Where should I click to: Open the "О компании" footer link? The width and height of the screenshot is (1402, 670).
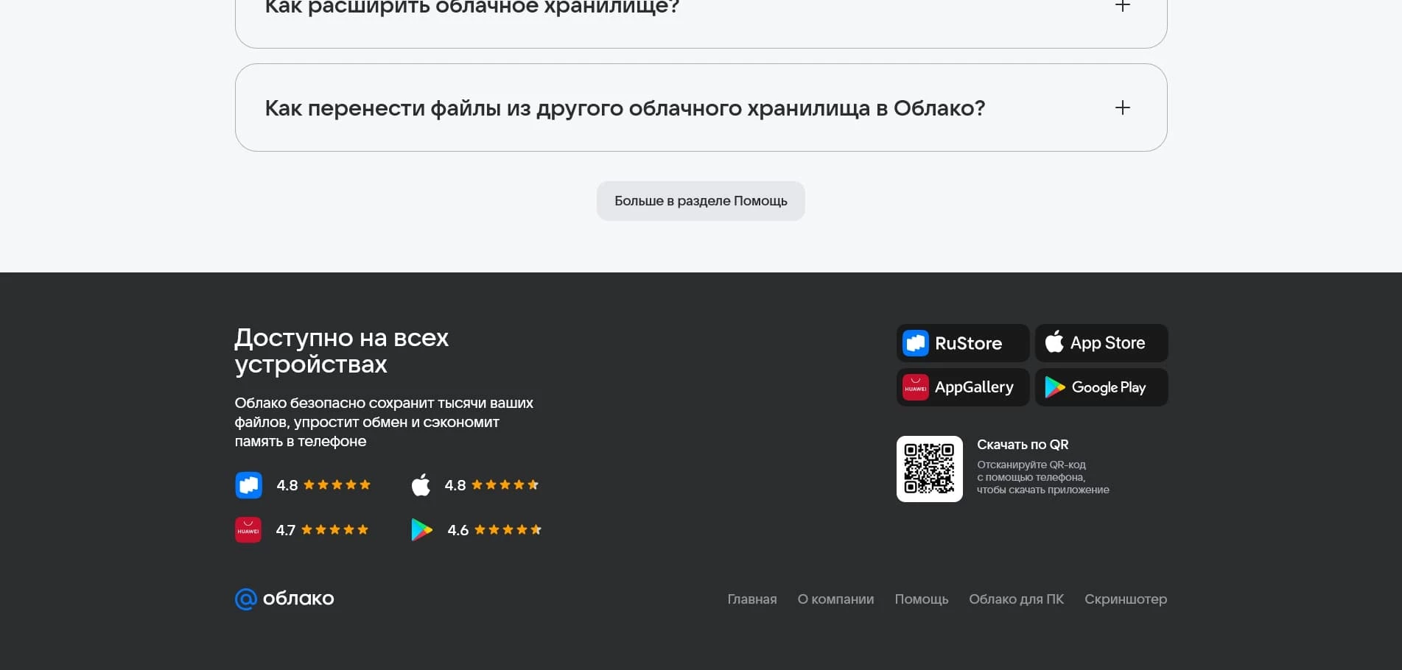(835, 599)
